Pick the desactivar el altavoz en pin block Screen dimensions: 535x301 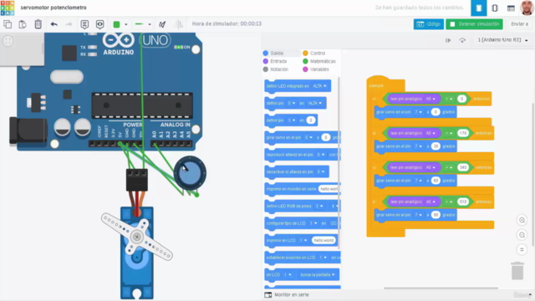coord(296,171)
